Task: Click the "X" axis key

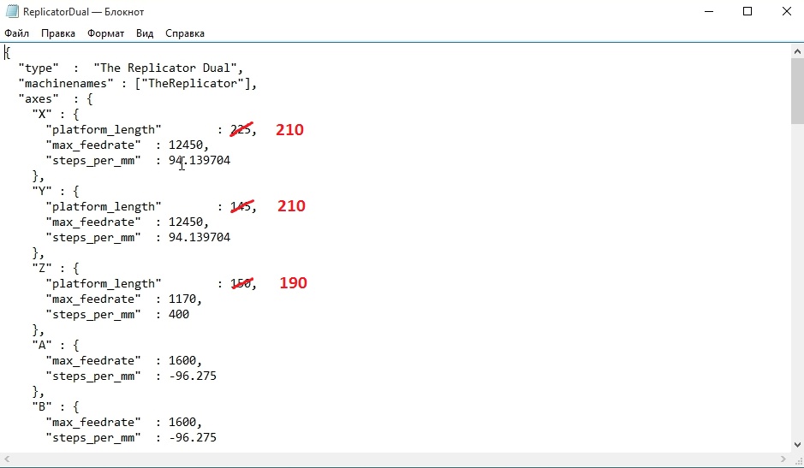Action: pyautogui.click(x=42, y=115)
